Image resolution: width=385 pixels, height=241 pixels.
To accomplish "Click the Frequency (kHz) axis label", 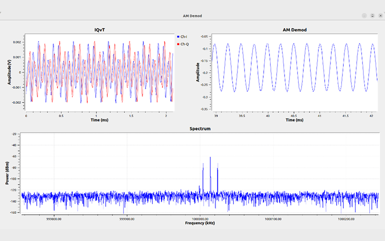I will pyautogui.click(x=200, y=223).
